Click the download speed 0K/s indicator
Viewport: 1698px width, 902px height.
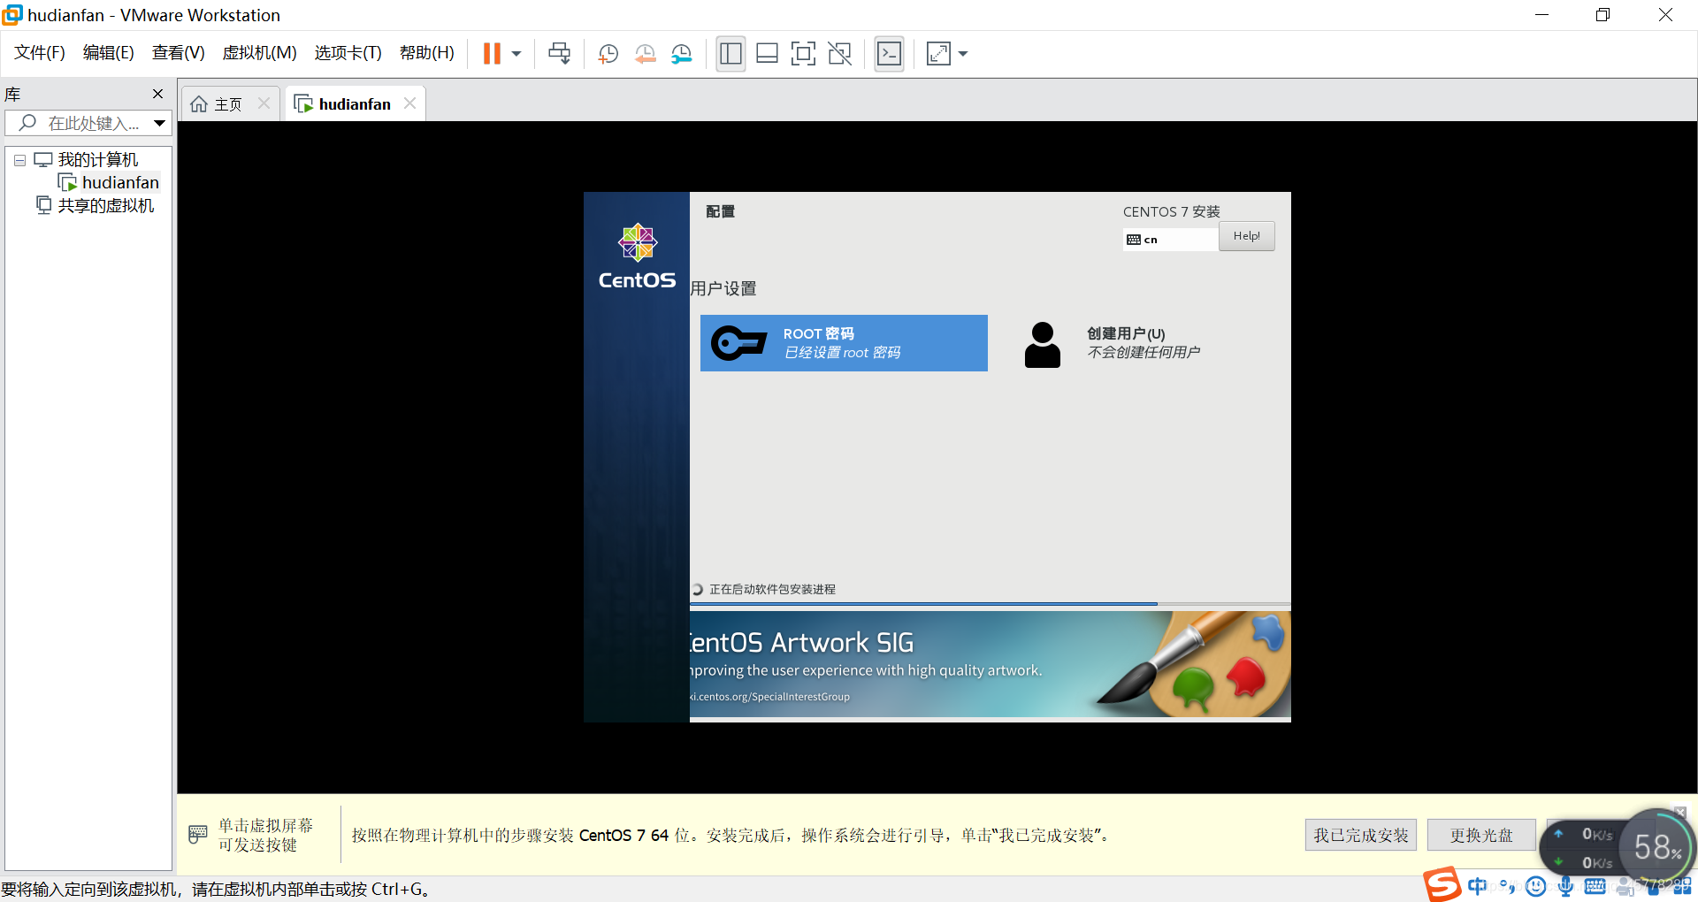coord(1586,862)
